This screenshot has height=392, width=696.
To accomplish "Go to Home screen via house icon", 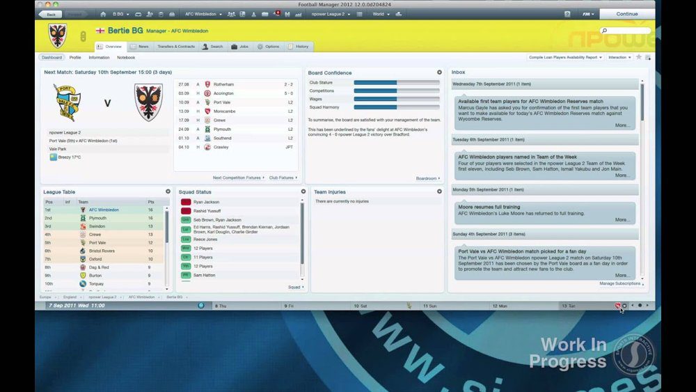I will pos(103,14).
